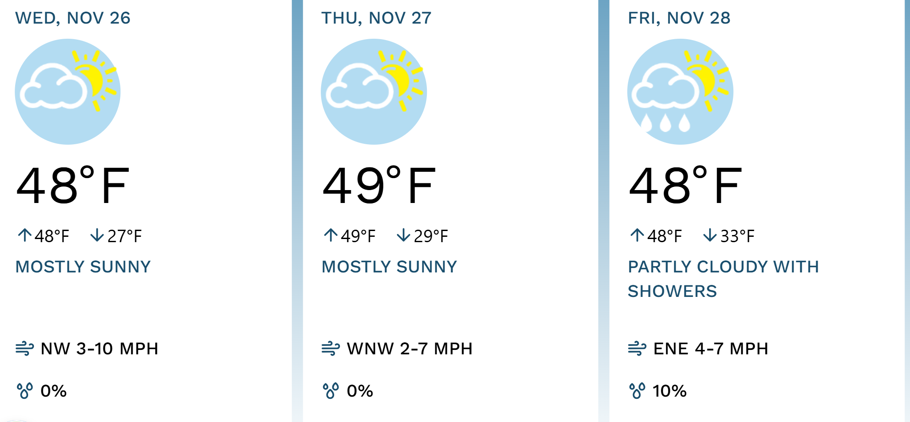The height and width of the screenshot is (422, 910).
Task: Click Friday's cloudy with showers icon
Action: (x=680, y=92)
